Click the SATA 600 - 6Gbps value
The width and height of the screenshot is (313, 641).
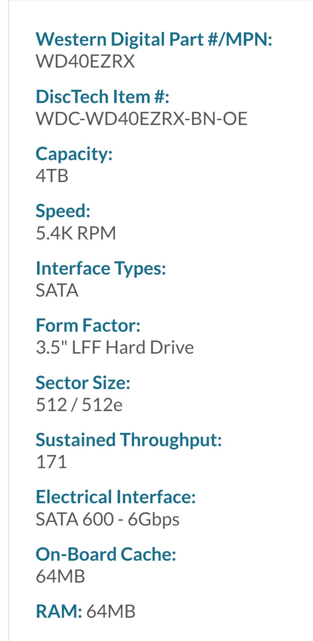[x=107, y=519]
